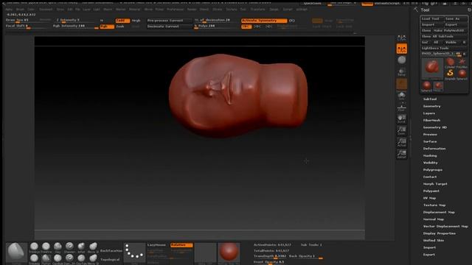Click the dim orange square shelf icon

click(x=401, y=84)
